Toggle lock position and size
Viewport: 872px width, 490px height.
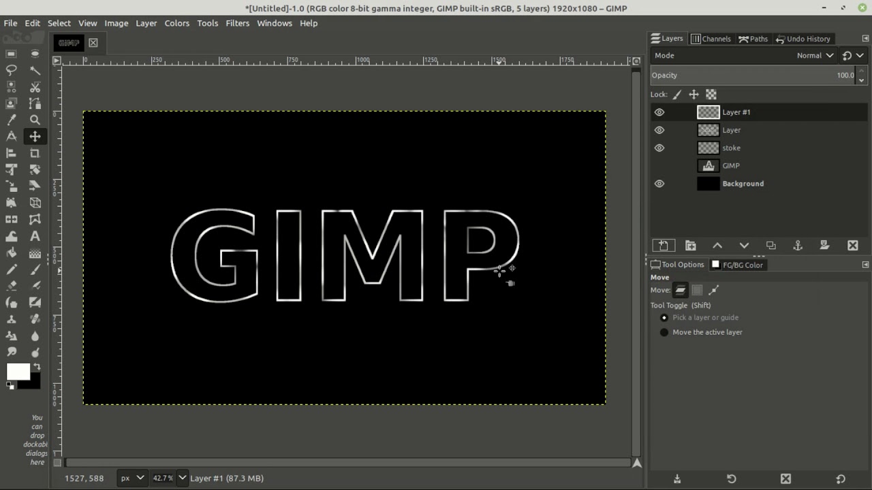694,95
